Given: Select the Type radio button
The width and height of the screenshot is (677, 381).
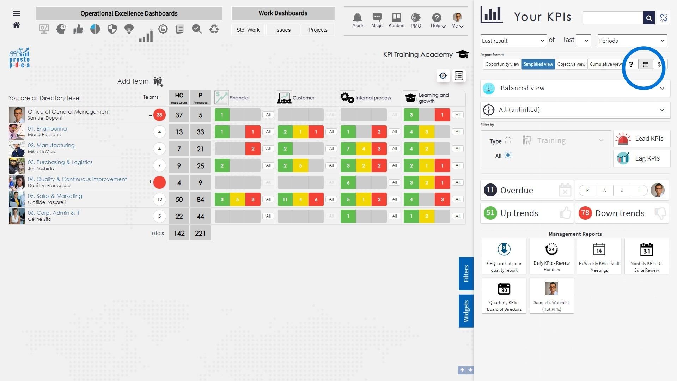Looking at the screenshot, I should click(508, 140).
